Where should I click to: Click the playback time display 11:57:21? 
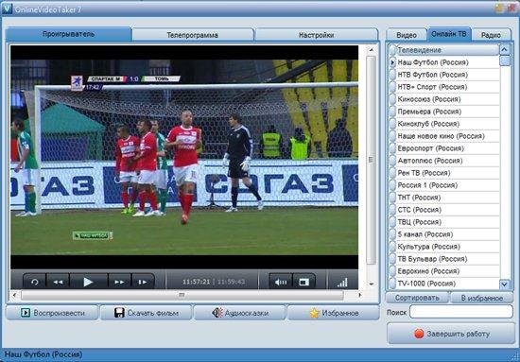pos(197,282)
